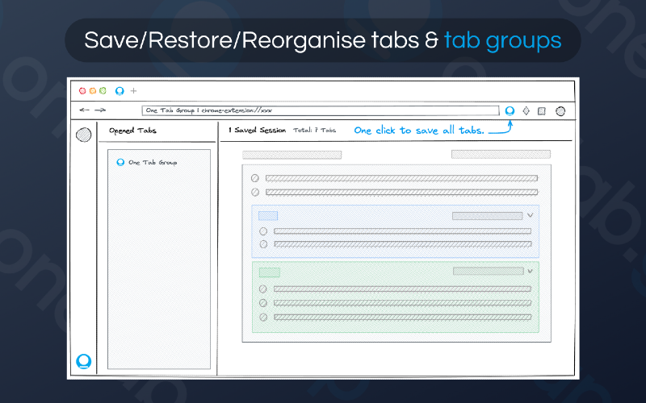Click the avatar circle at top of sidebar
Screen dimensions: 646x403
(83, 135)
